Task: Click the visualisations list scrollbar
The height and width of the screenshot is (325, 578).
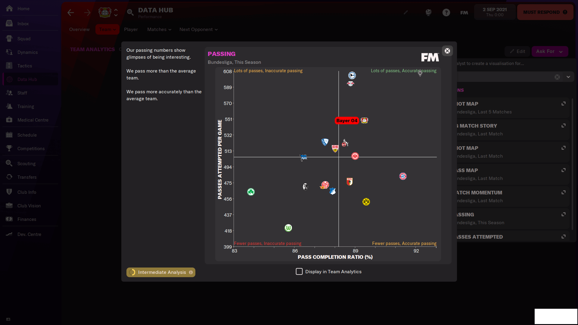Action: tap(572, 164)
